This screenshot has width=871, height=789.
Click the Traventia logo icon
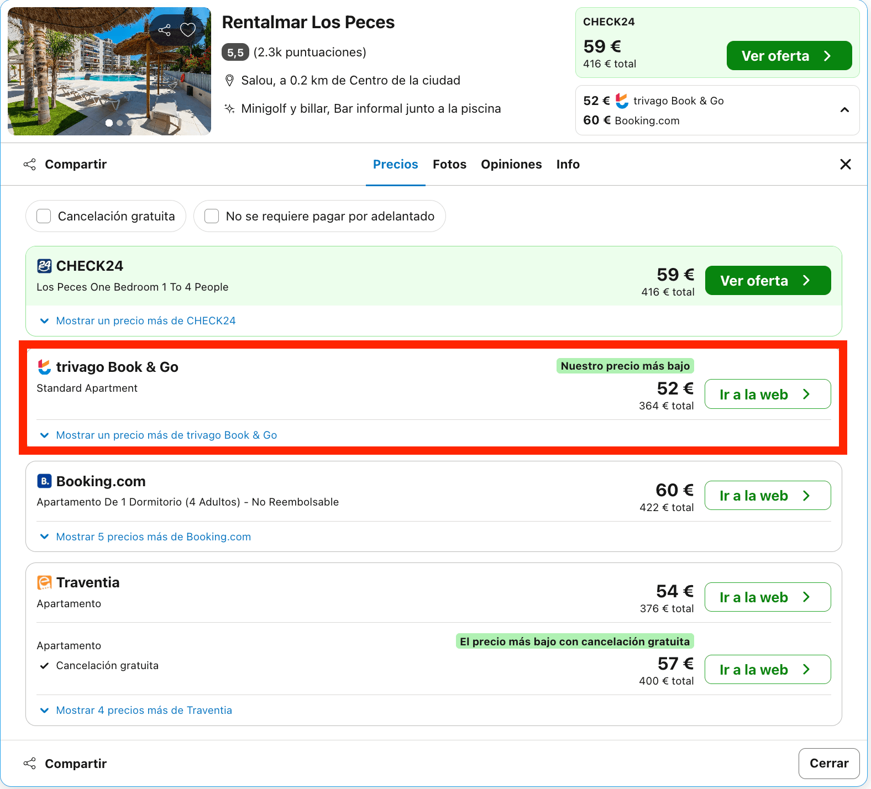pos(44,582)
